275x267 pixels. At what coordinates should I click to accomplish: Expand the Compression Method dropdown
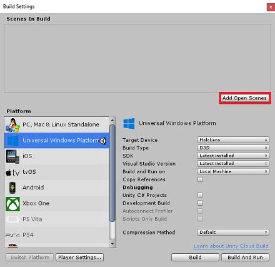click(x=233, y=232)
